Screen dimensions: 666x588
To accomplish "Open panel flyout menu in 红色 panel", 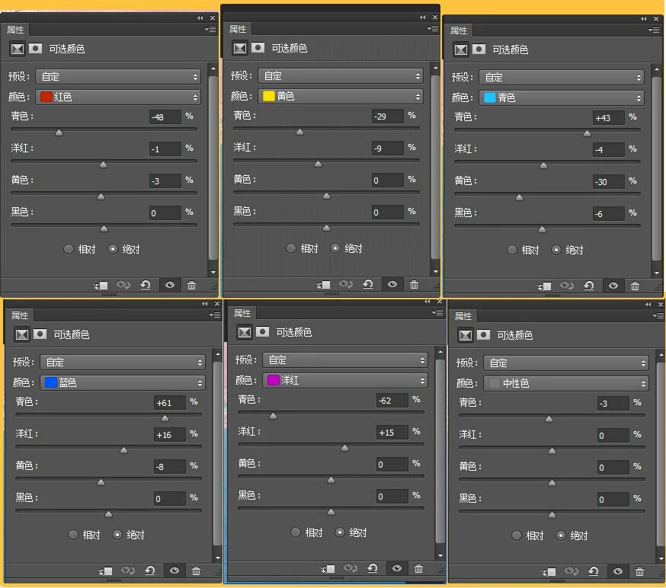I will click(x=210, y=29).
